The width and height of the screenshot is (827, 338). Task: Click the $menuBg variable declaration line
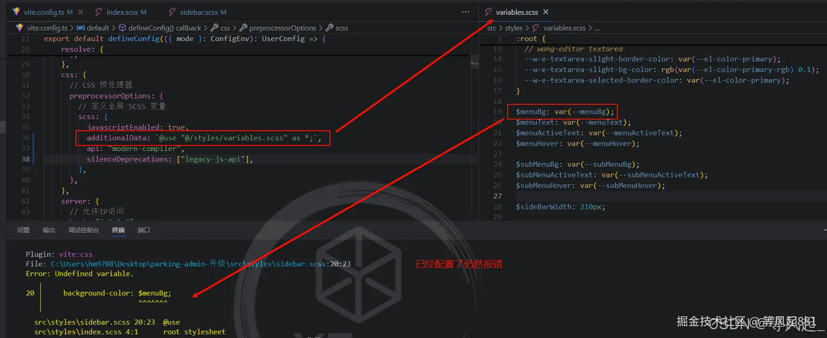(565, 111)
